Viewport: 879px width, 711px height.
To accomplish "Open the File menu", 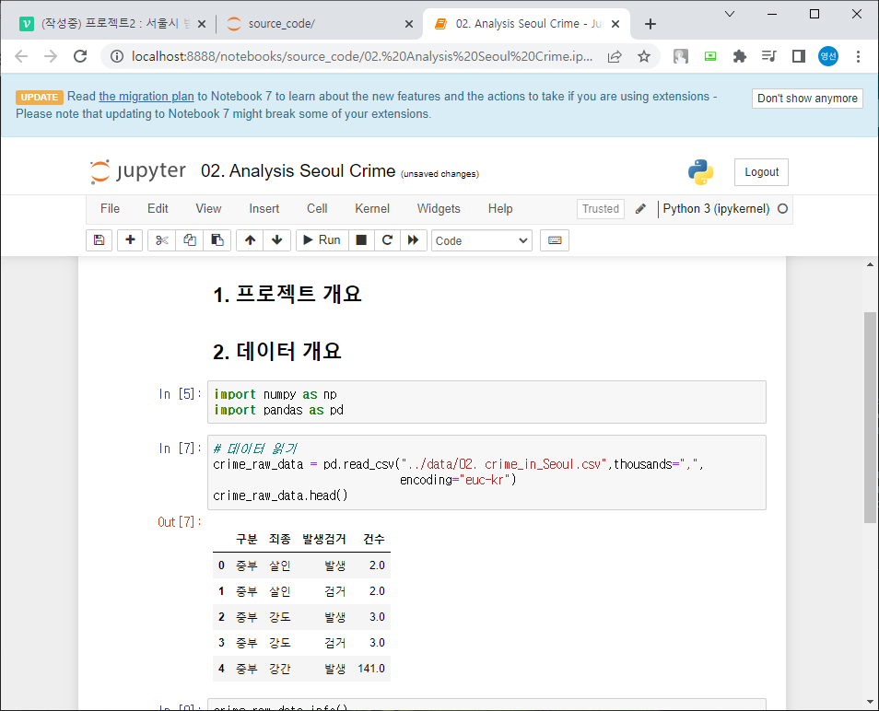I will coord(110,208).
